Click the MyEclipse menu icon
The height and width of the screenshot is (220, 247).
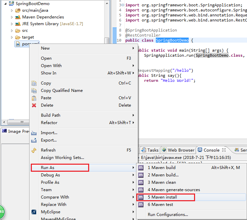tap(34, 212)
